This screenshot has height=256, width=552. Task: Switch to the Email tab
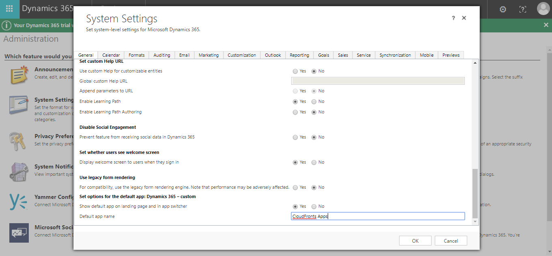[x=185, y=55]
